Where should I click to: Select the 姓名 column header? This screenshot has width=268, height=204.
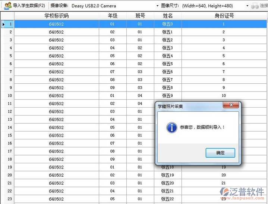pos(168,16)
